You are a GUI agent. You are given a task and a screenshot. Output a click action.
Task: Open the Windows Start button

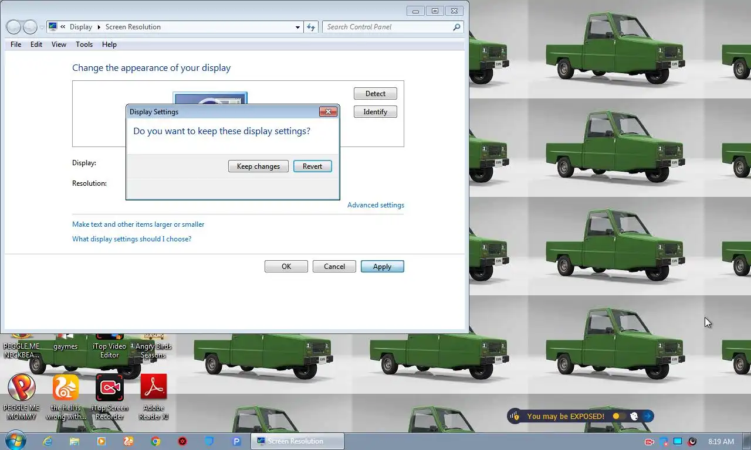click(x=15, y=441)
